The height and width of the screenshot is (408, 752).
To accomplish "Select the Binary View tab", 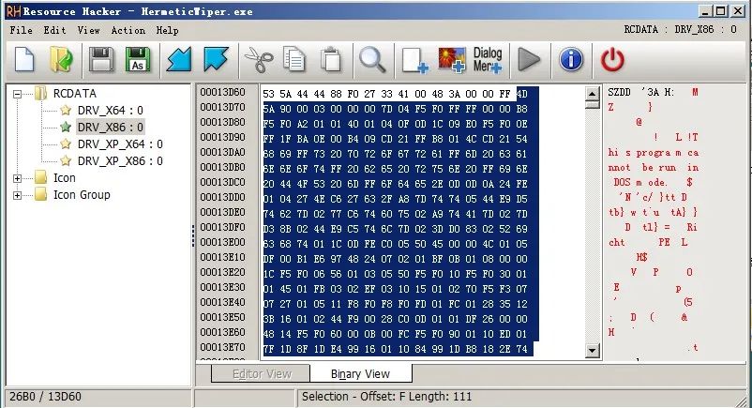I will [x=360, y=373].
